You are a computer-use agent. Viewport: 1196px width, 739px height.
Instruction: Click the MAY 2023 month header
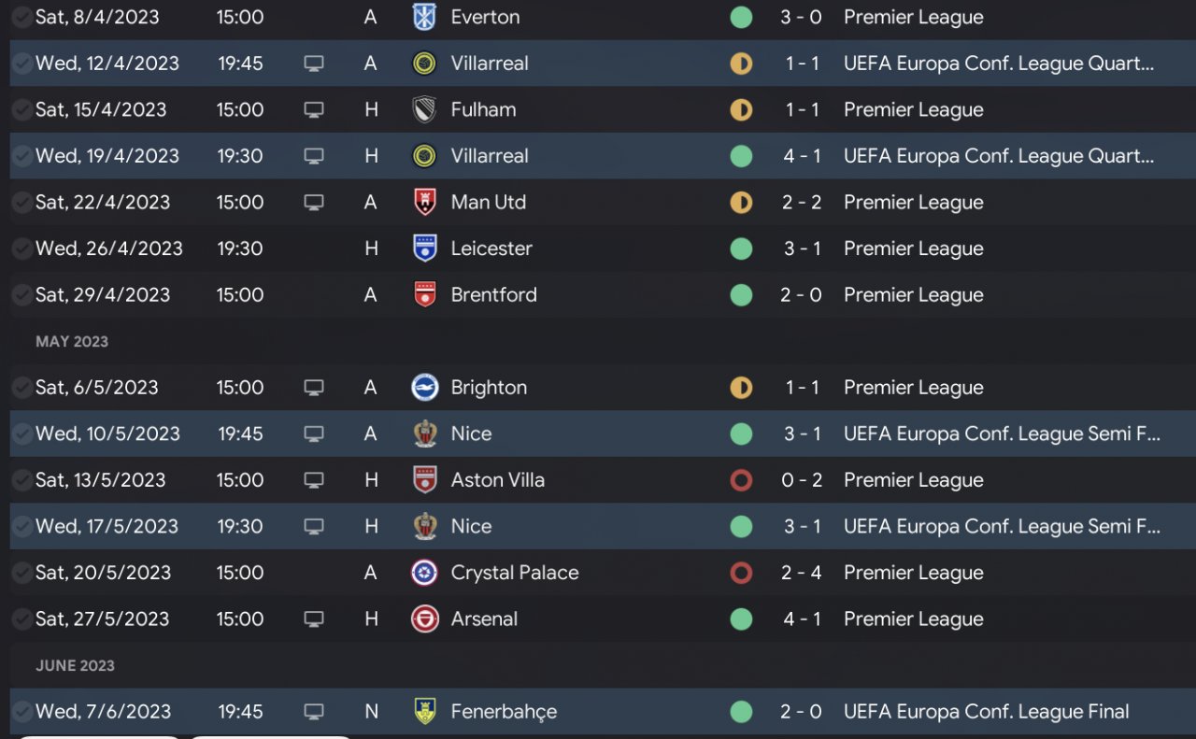[x=72, y=342]
